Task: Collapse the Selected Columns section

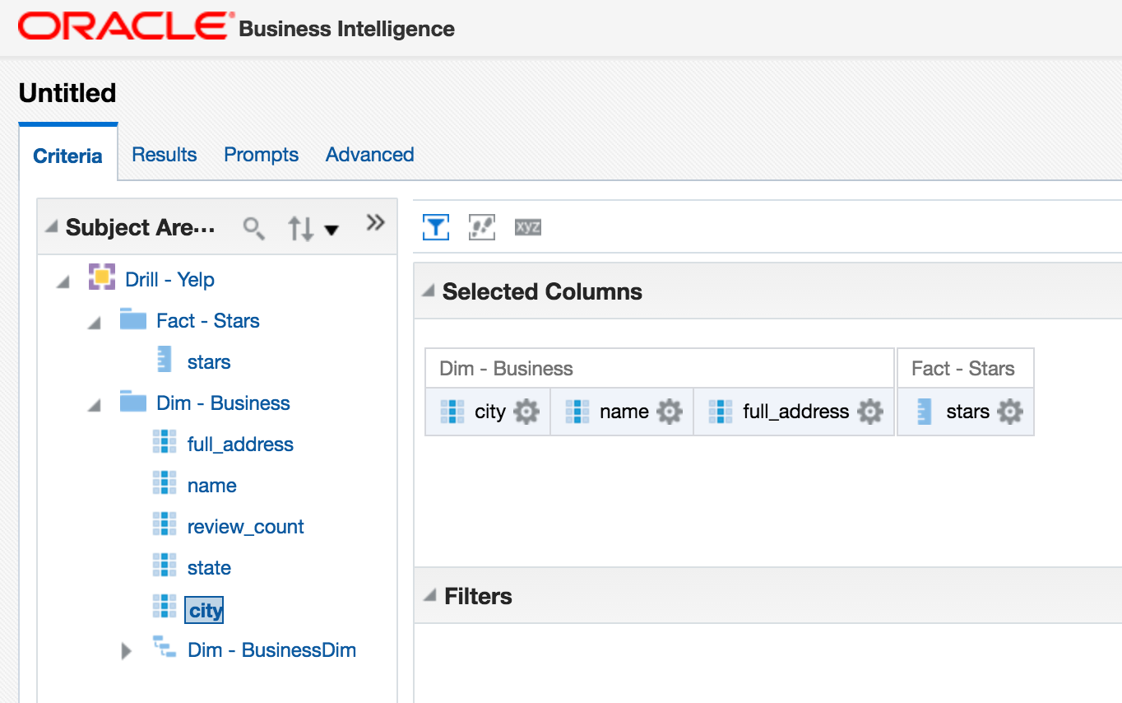Action: point(426,291)
